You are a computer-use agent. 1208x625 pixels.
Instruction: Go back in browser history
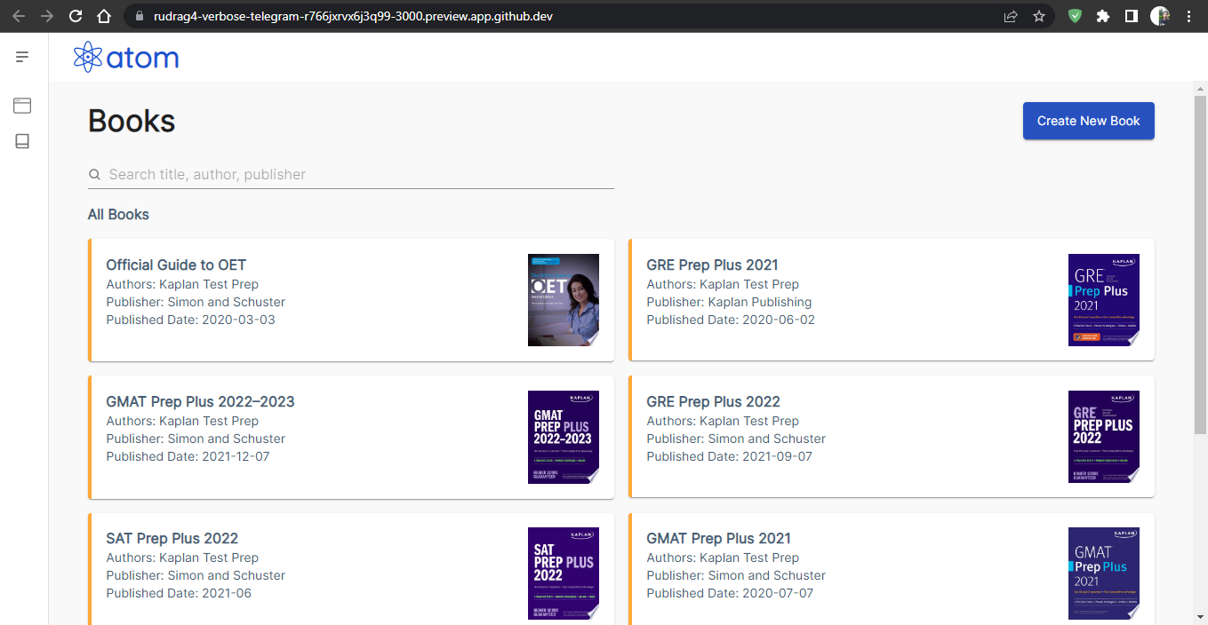(19, 16)
